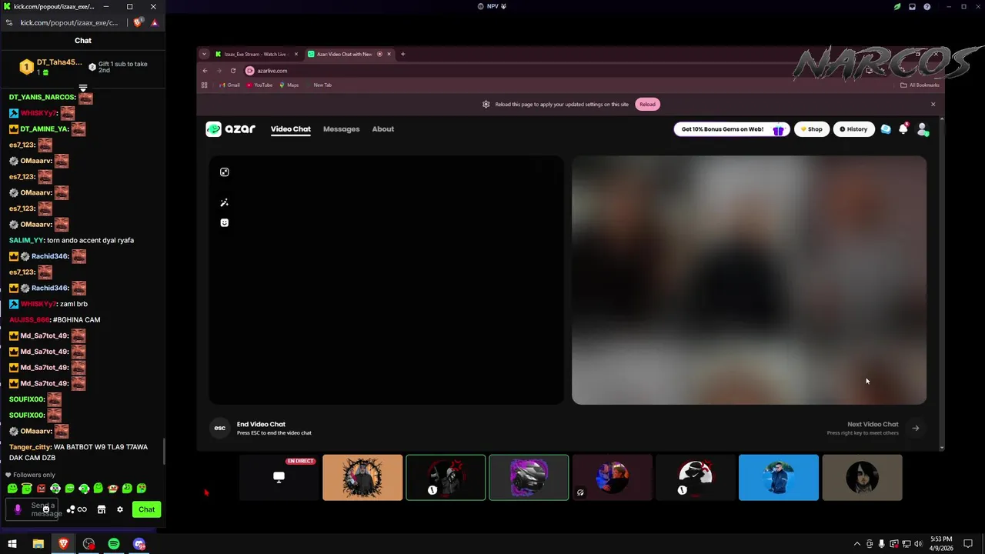Reload the page using browser refresh icon
This screenshot has width=985, height=554.
pyautogui.click(x=233, y=71)
